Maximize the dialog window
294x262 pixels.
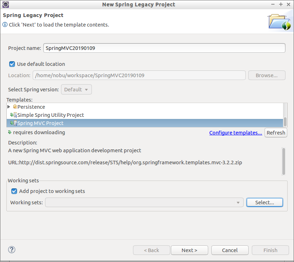[281, 5]
